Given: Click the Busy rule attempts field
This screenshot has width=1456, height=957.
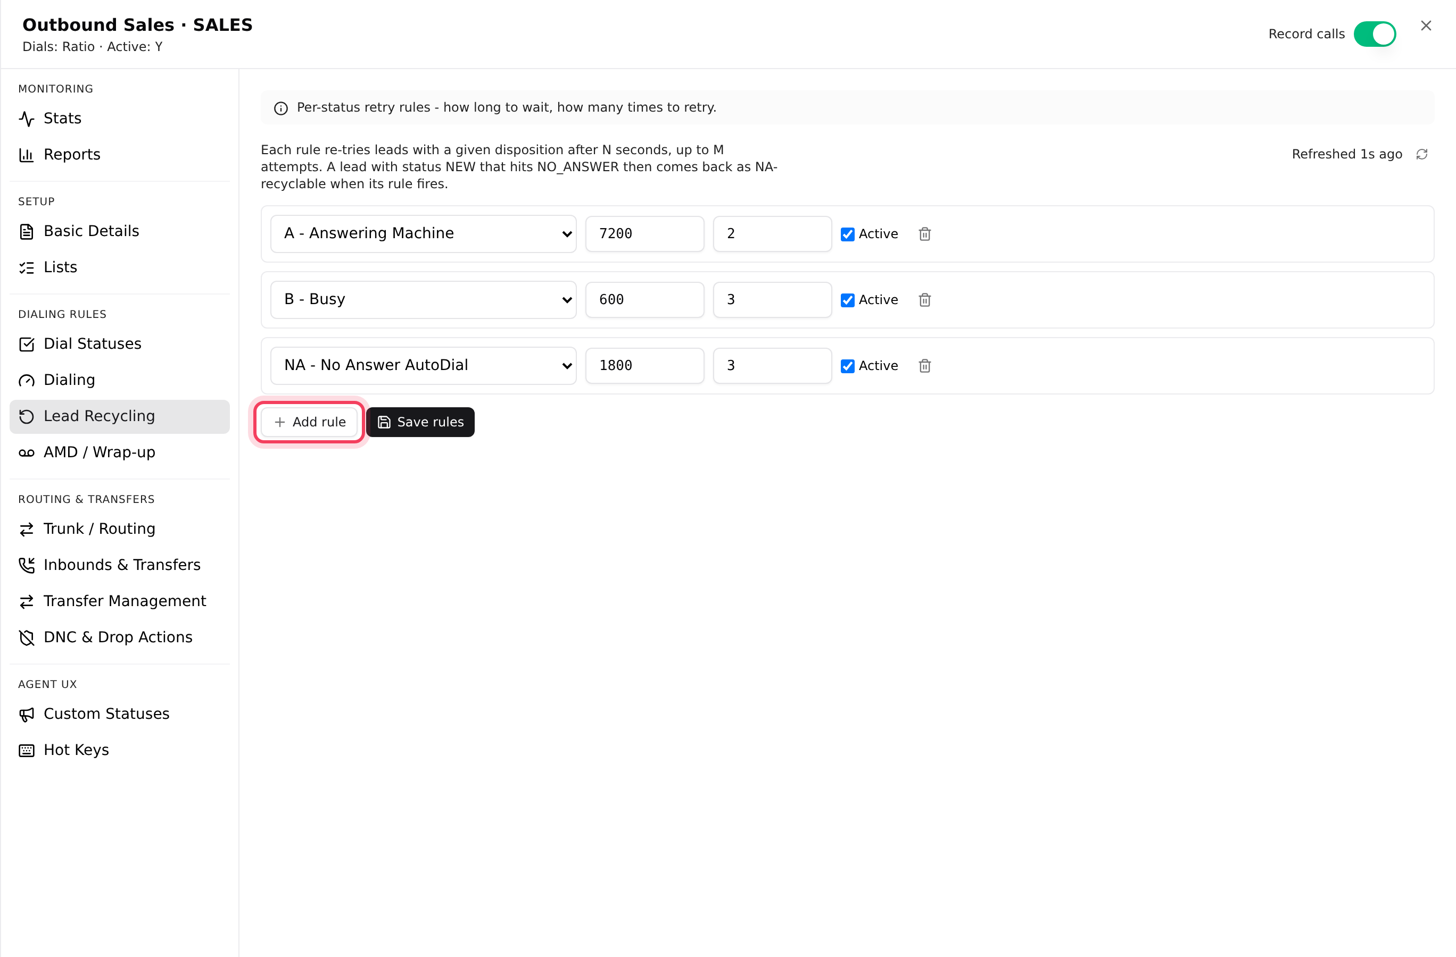Looking at the screenshot, I should pos(772,299).
